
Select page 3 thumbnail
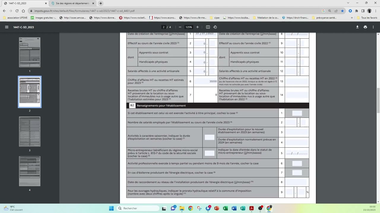click(x=30, y=132)
